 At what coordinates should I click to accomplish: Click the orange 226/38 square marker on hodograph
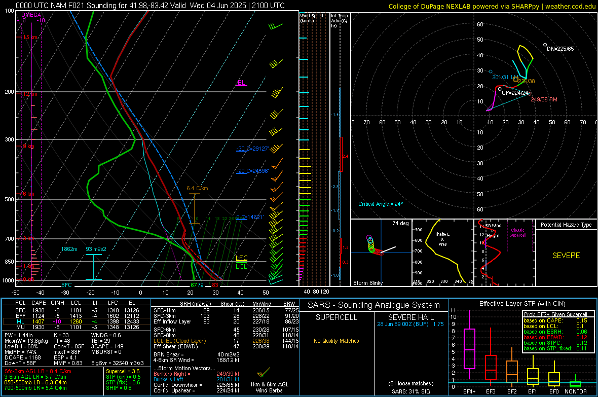(515, 79)
